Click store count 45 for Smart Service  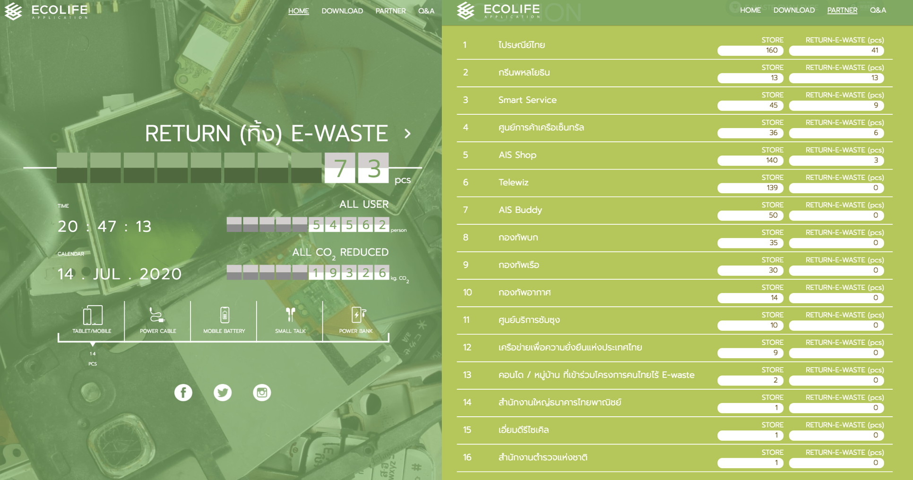750,105
